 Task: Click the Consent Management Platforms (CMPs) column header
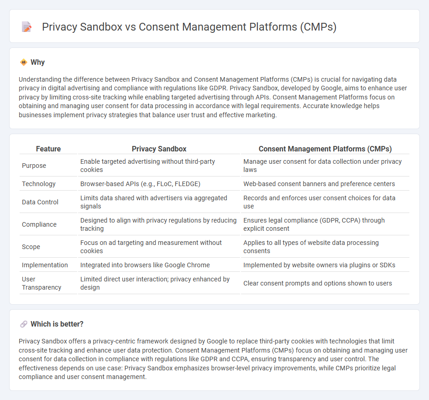tap(325, 149)
